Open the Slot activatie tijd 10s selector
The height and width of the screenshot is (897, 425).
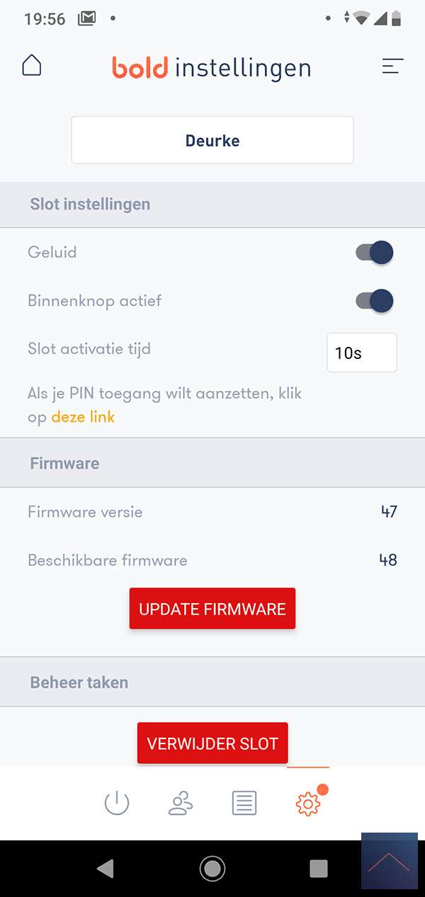click(x=361, y=353)
